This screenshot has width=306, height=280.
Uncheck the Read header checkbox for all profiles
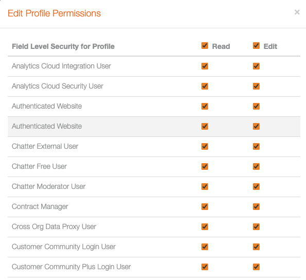pyautogui.click(x=205, y=46)
